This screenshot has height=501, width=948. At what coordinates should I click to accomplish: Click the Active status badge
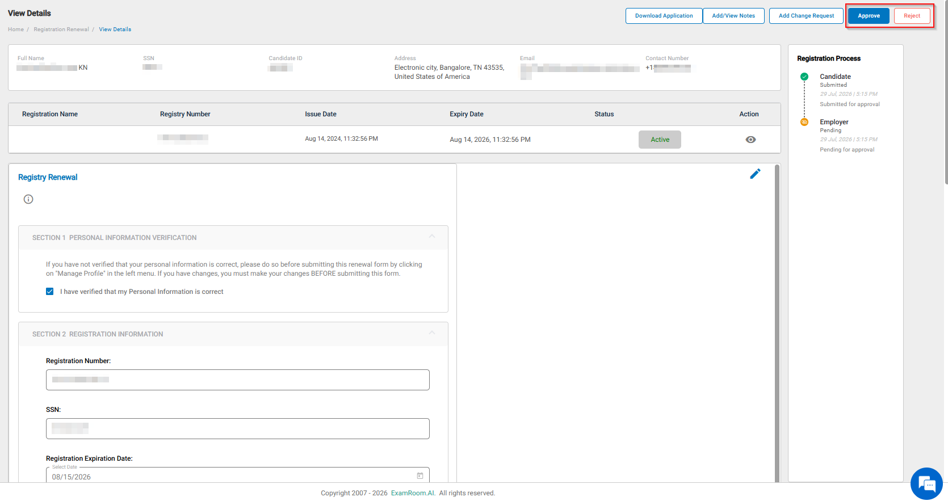[x=660, y=140]
